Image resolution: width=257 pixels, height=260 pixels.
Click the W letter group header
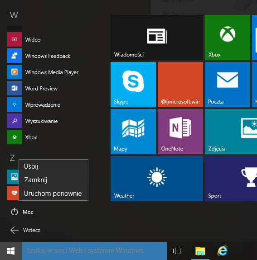[x=14, y=15]
